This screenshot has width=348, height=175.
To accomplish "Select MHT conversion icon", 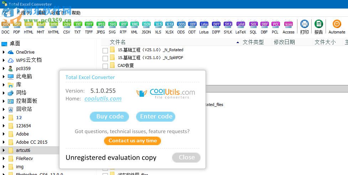I will pyautogui.click(x=41, y=25).
